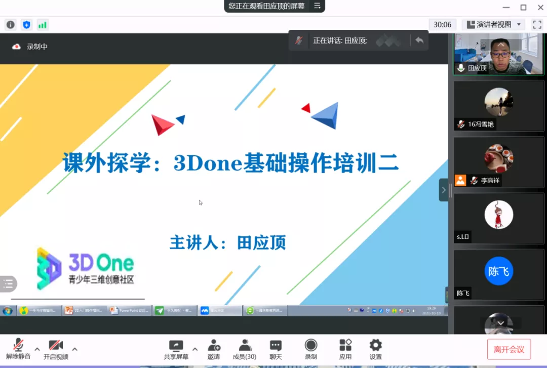Select 陈飞 participant tile
This screenshot has width=547, height=368.
click(x=498, y=275)
